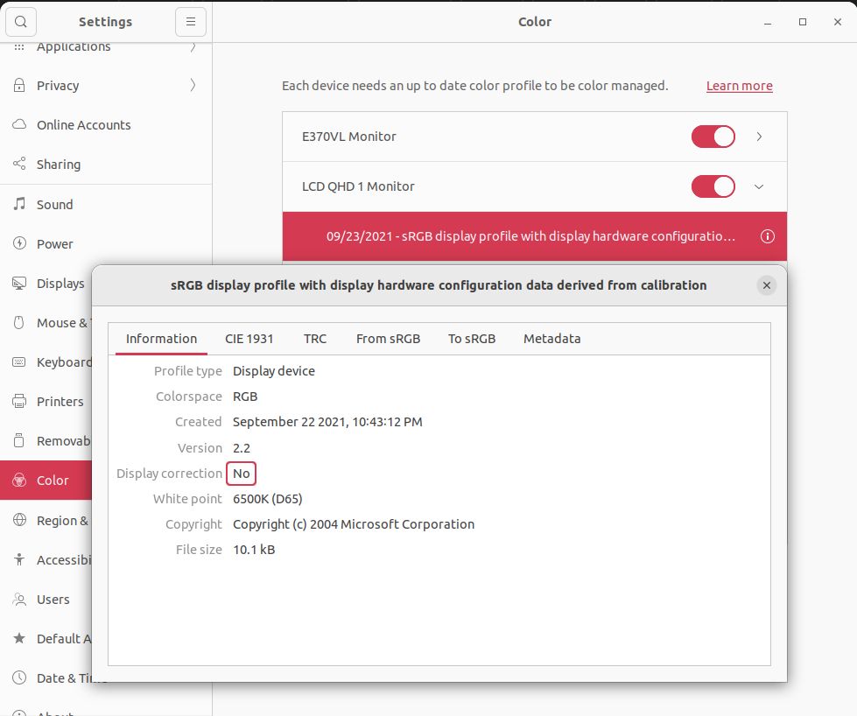Click the Removable Media icon
Image resolution: width=857 pixels, height=716 pixels.
[x=19, y=440]
